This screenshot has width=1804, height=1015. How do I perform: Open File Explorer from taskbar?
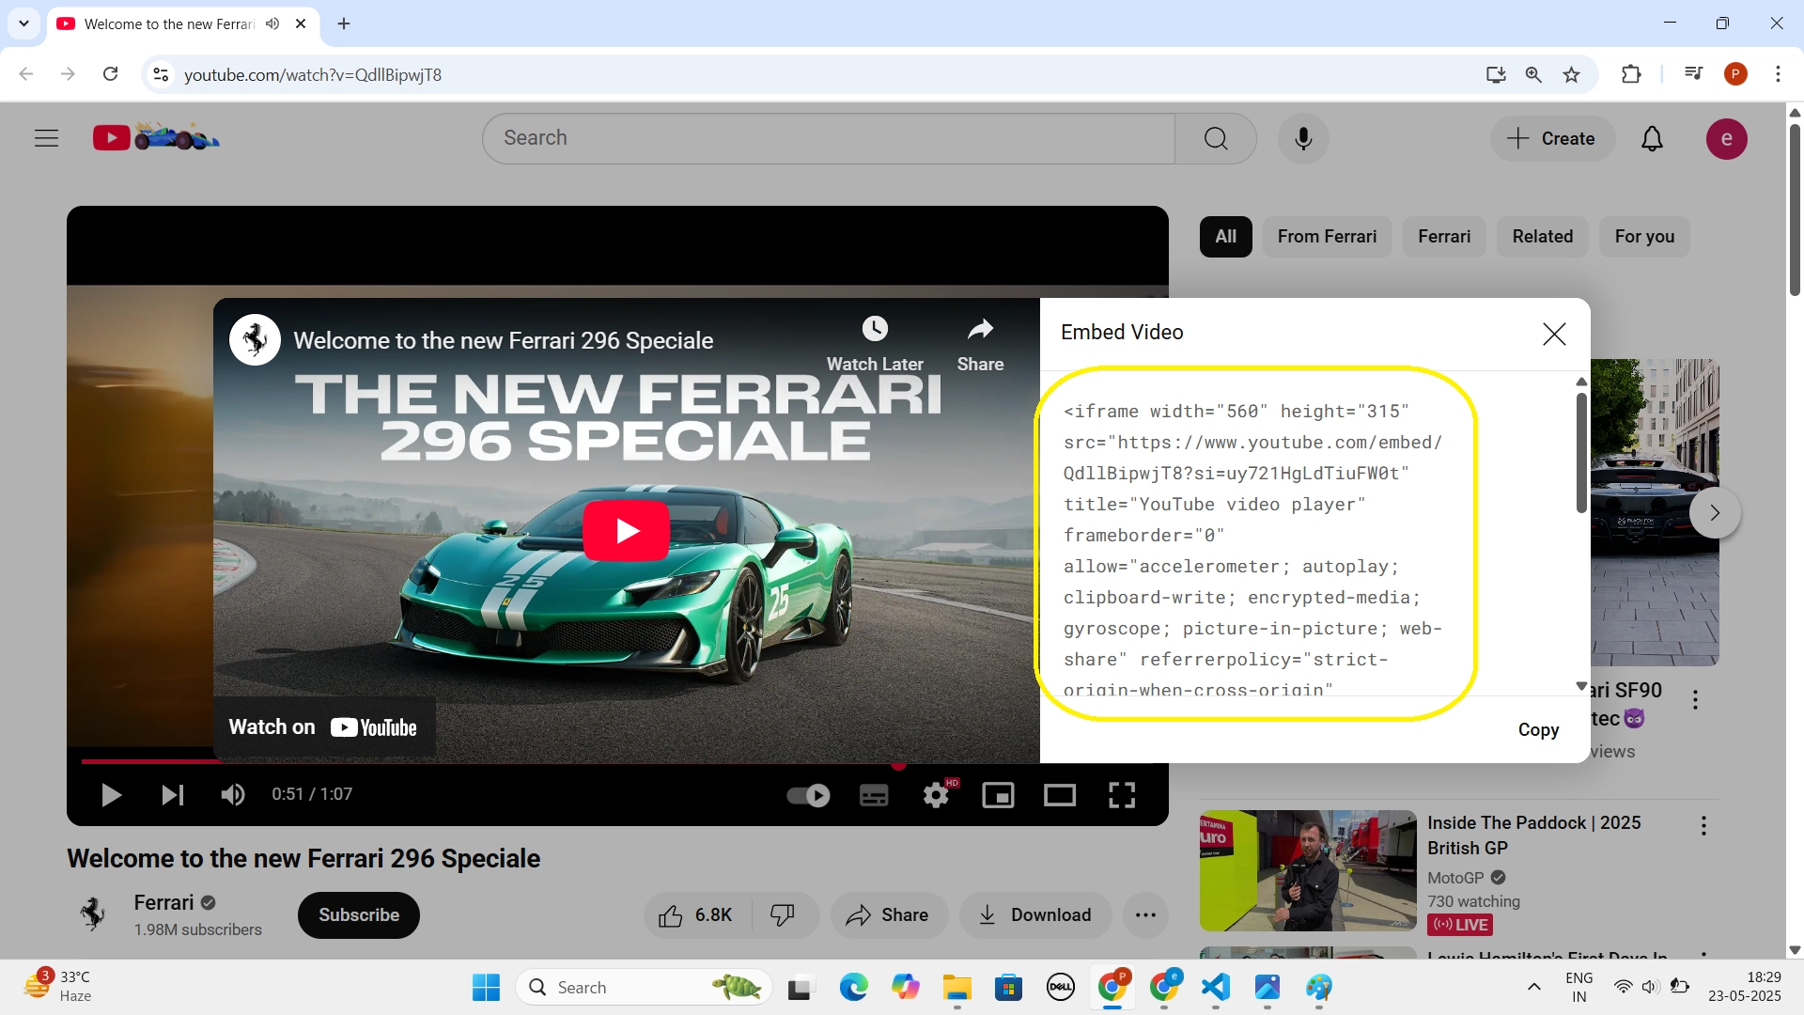click(x=957, y=988)
